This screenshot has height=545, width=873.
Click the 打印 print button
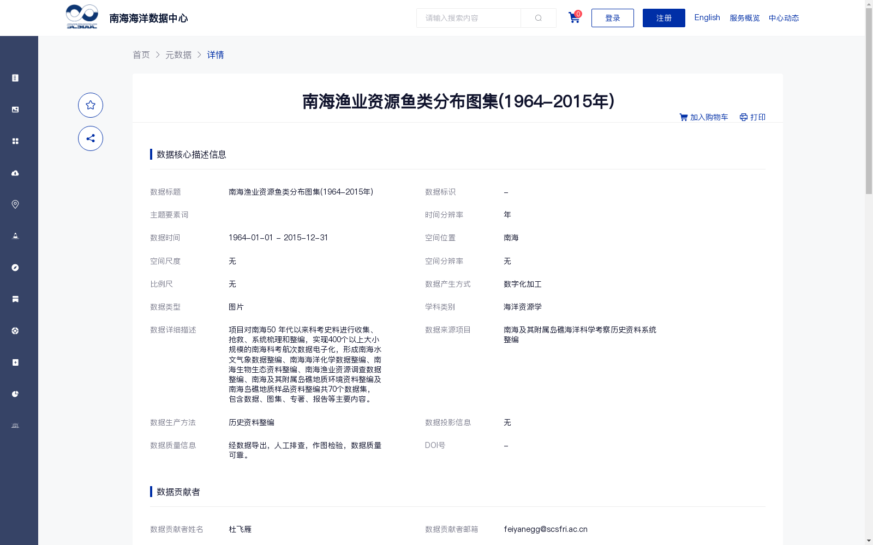click(x=752, y=117)
